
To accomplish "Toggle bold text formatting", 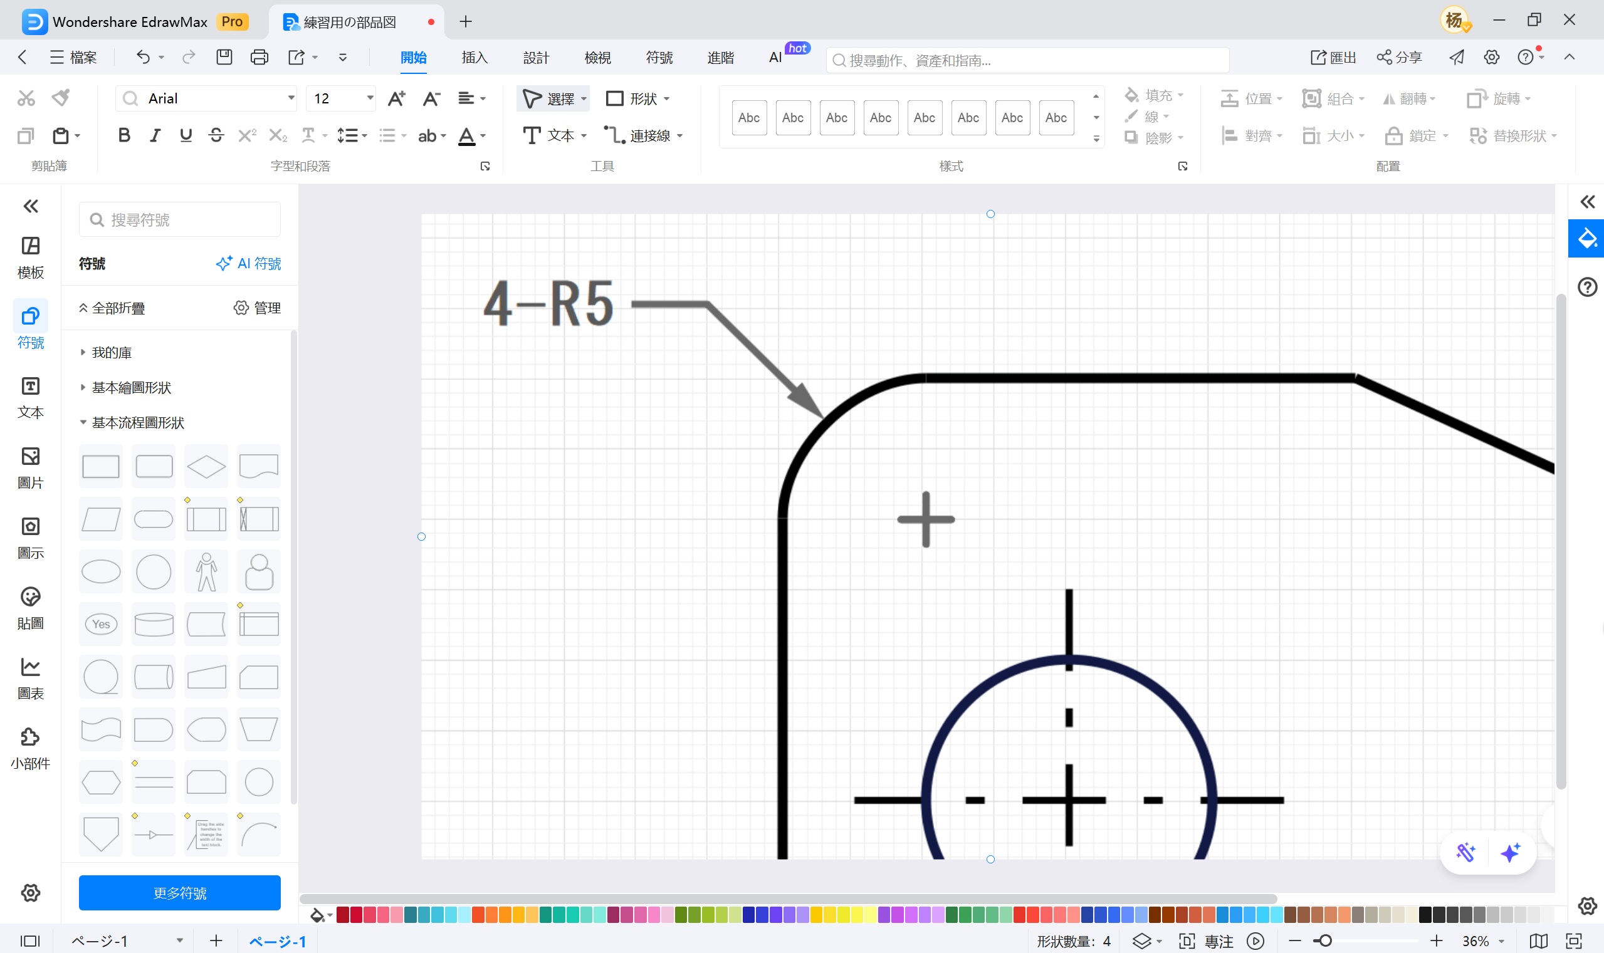I will pyautogui.click(x=124, y=135).
